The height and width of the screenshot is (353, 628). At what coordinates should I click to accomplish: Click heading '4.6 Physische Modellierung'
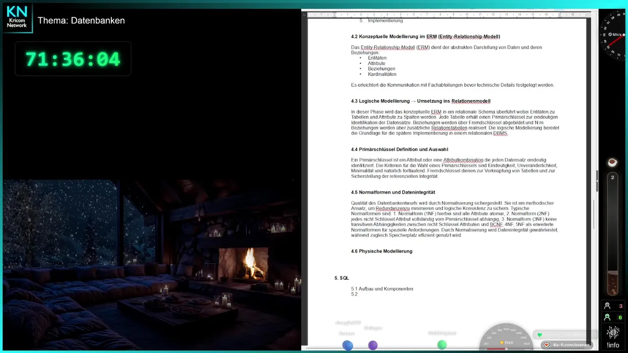click(x=381, y=251)
